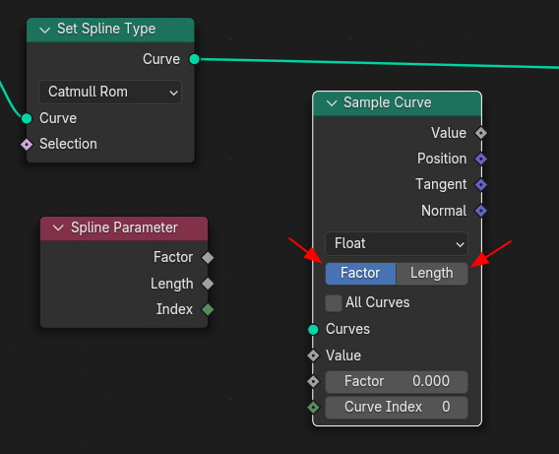The image size is (559, 454).
Task: Click the Selection label in Set Spline Type
Action: pyautogui.click(x=68, y=144)
